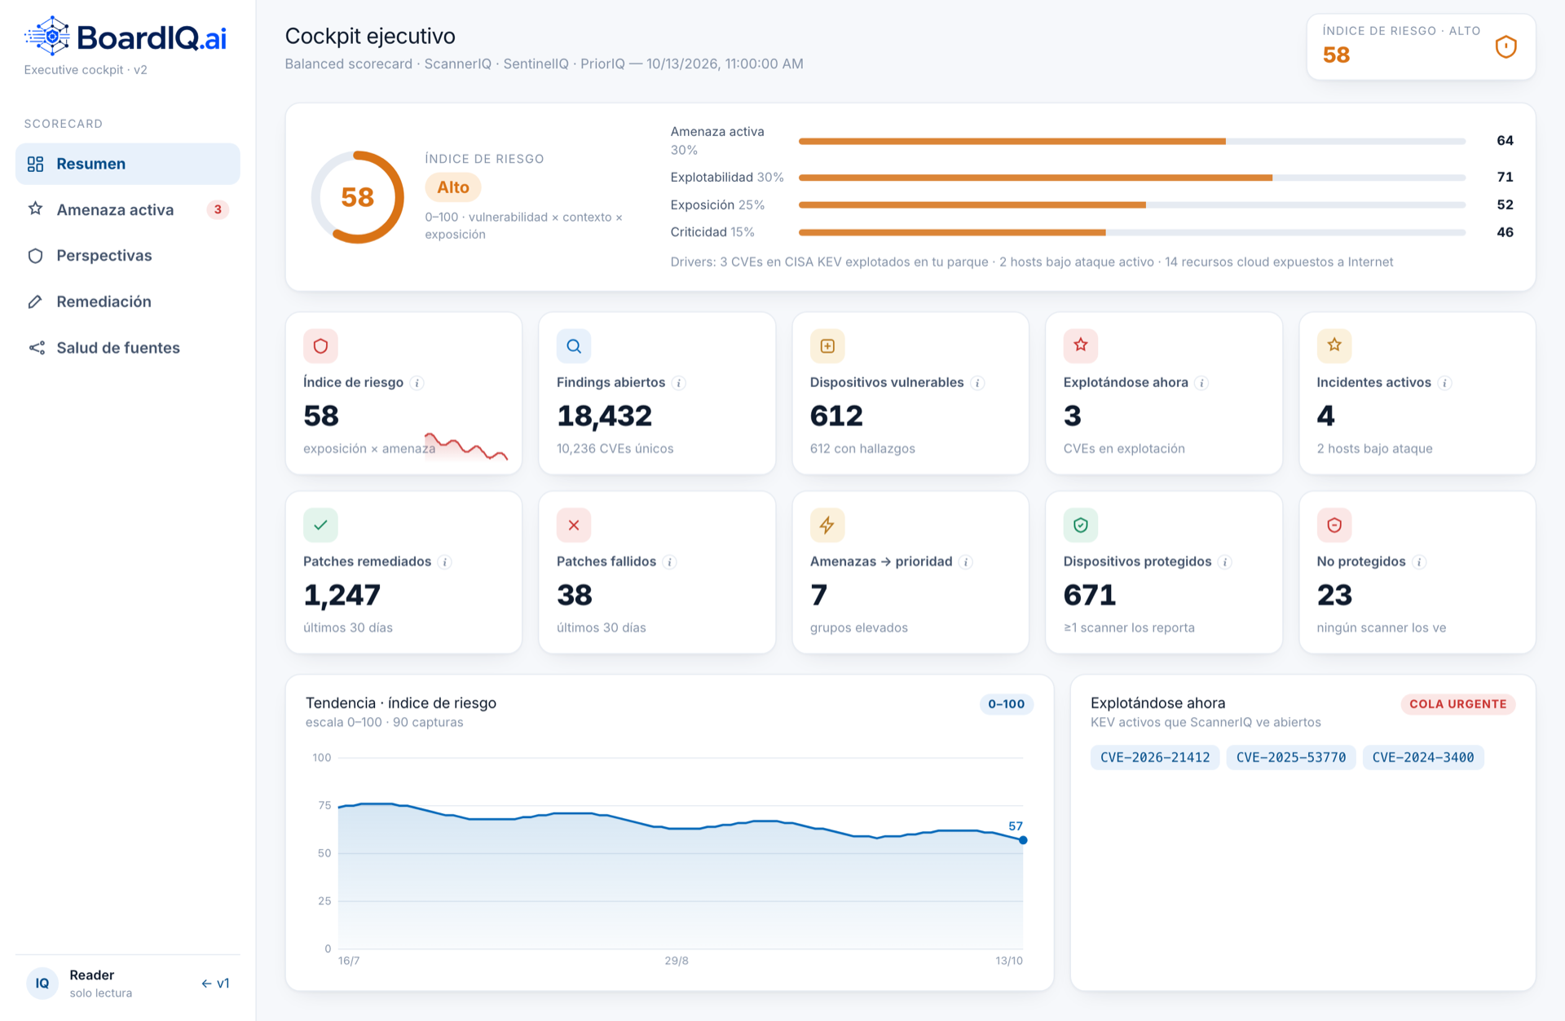Open Perspectivas in sidebar
1565x1021 pixels.
(x=128, y=256)
